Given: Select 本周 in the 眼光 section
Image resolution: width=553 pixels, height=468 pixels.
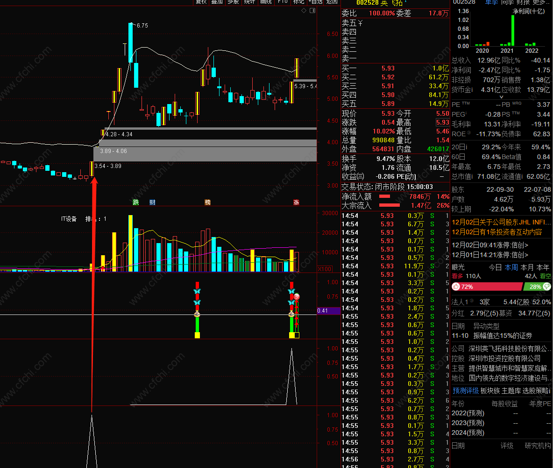Looking at the screenshot, I should [511, 267].
